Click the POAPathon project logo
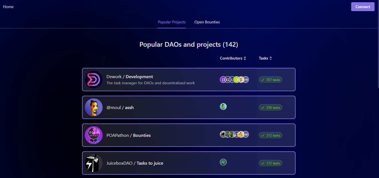The width and height of the screenshot is (379, 178). 94,135
